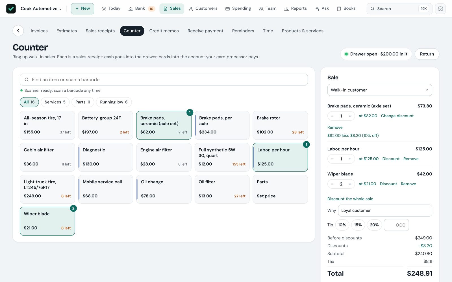Select the 20% tip option

click(x=374, y=225)
